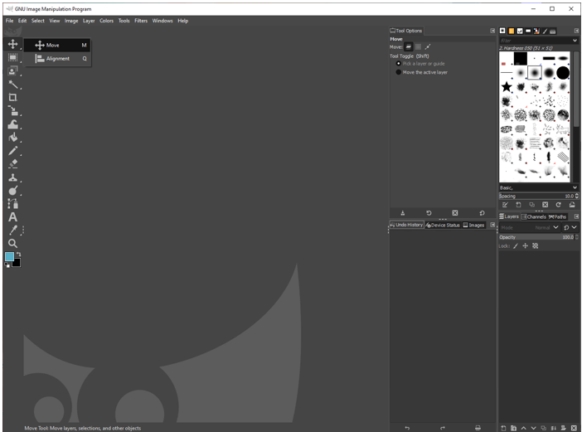Select the Bucket Fill tool
This screenshot has width=582, height=432.
coord(13,138)
